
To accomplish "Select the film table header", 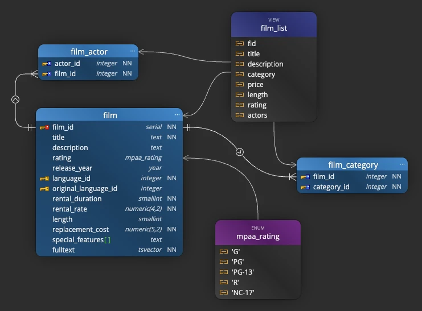I will [109, 115].
